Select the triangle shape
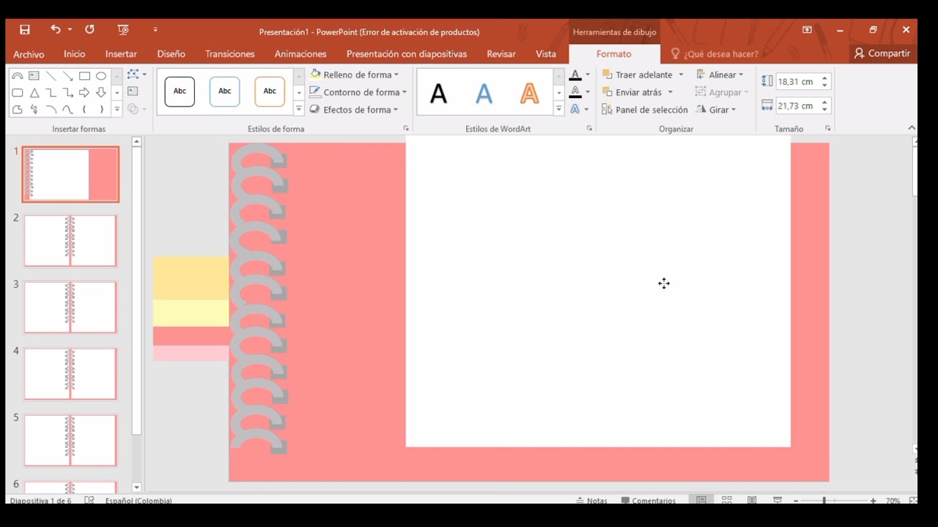938x527 pixels. click(34, 93)
